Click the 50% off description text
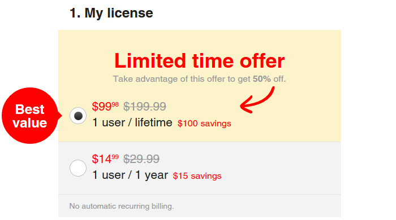This screenshot has height=220, width=396. pos(199,79)
